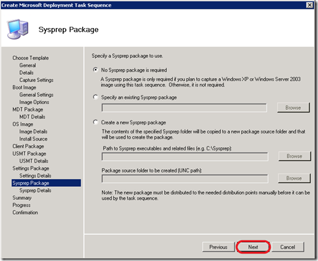Click the computer wizard icon in header
318x261 pixels.
pyautogui.click(x=18, y=29)
